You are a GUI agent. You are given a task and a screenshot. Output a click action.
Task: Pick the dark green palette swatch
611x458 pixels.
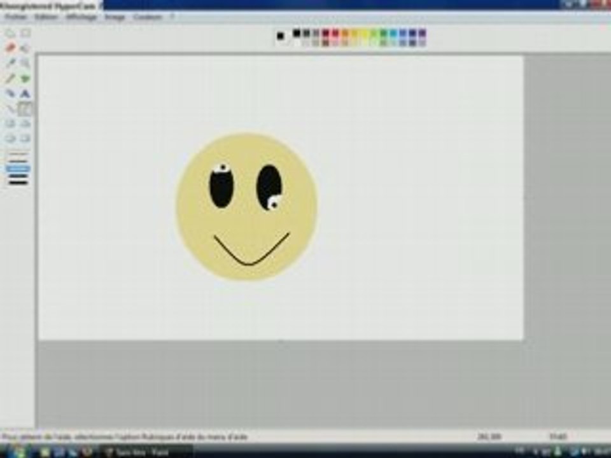point(383,33)
